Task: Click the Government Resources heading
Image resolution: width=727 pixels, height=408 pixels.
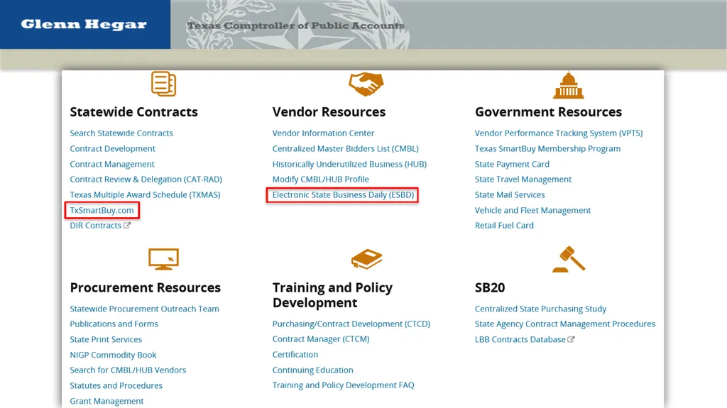Action: 549,111
